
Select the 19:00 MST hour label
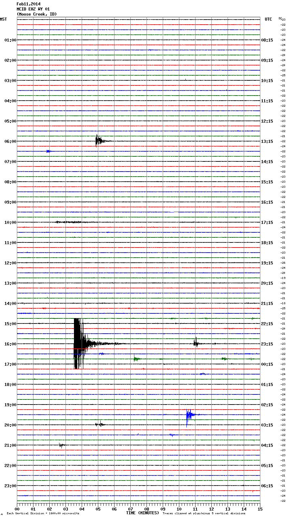point(10,405)
